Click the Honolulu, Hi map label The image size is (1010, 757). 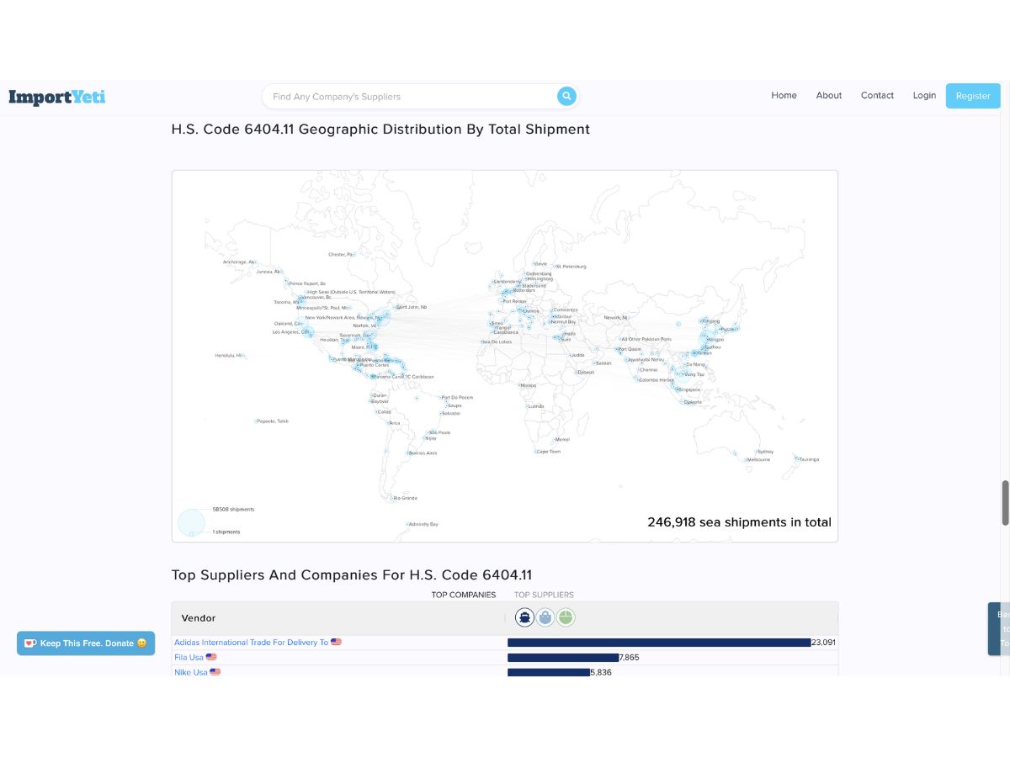pos(228,355)
